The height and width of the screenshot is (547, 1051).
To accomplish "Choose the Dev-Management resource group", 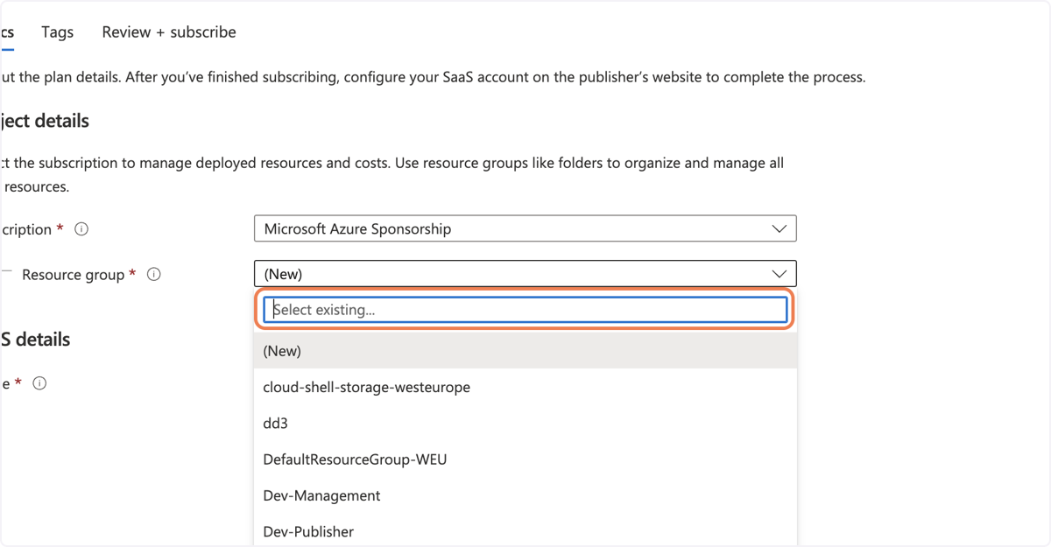I will point(525,495).
